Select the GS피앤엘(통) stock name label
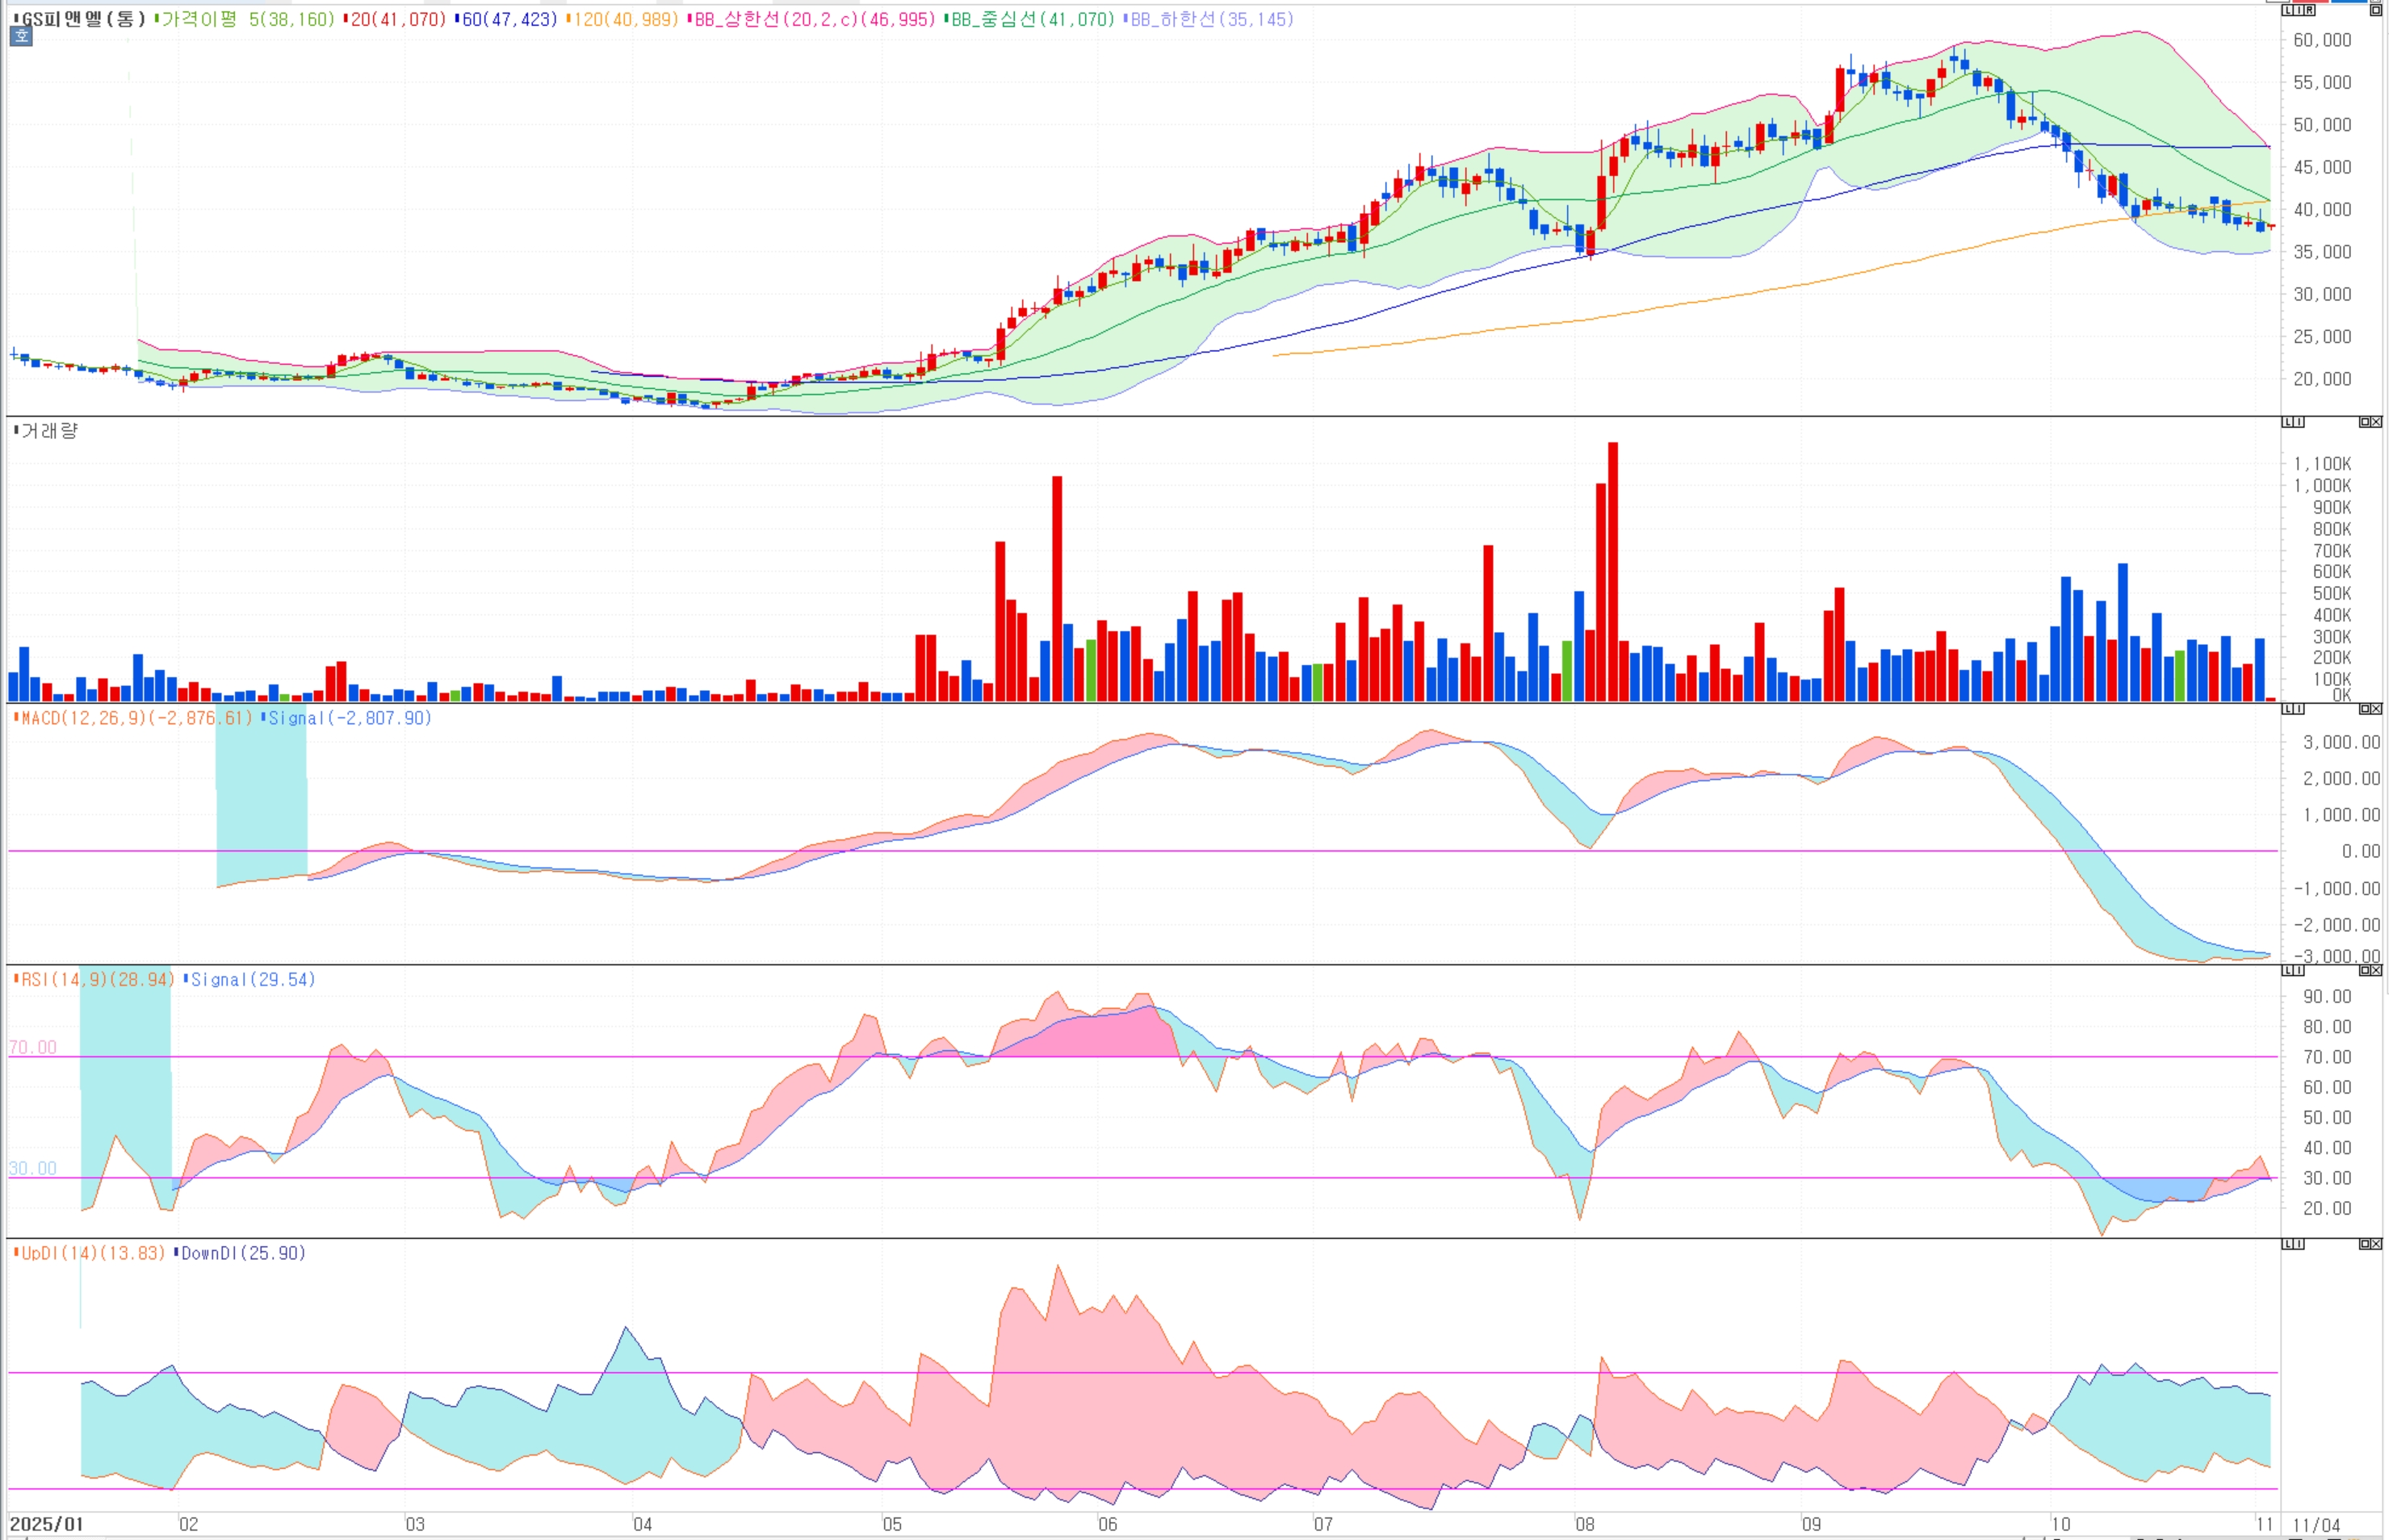Screen dimensions: 2389x1540 coord(83,19)
